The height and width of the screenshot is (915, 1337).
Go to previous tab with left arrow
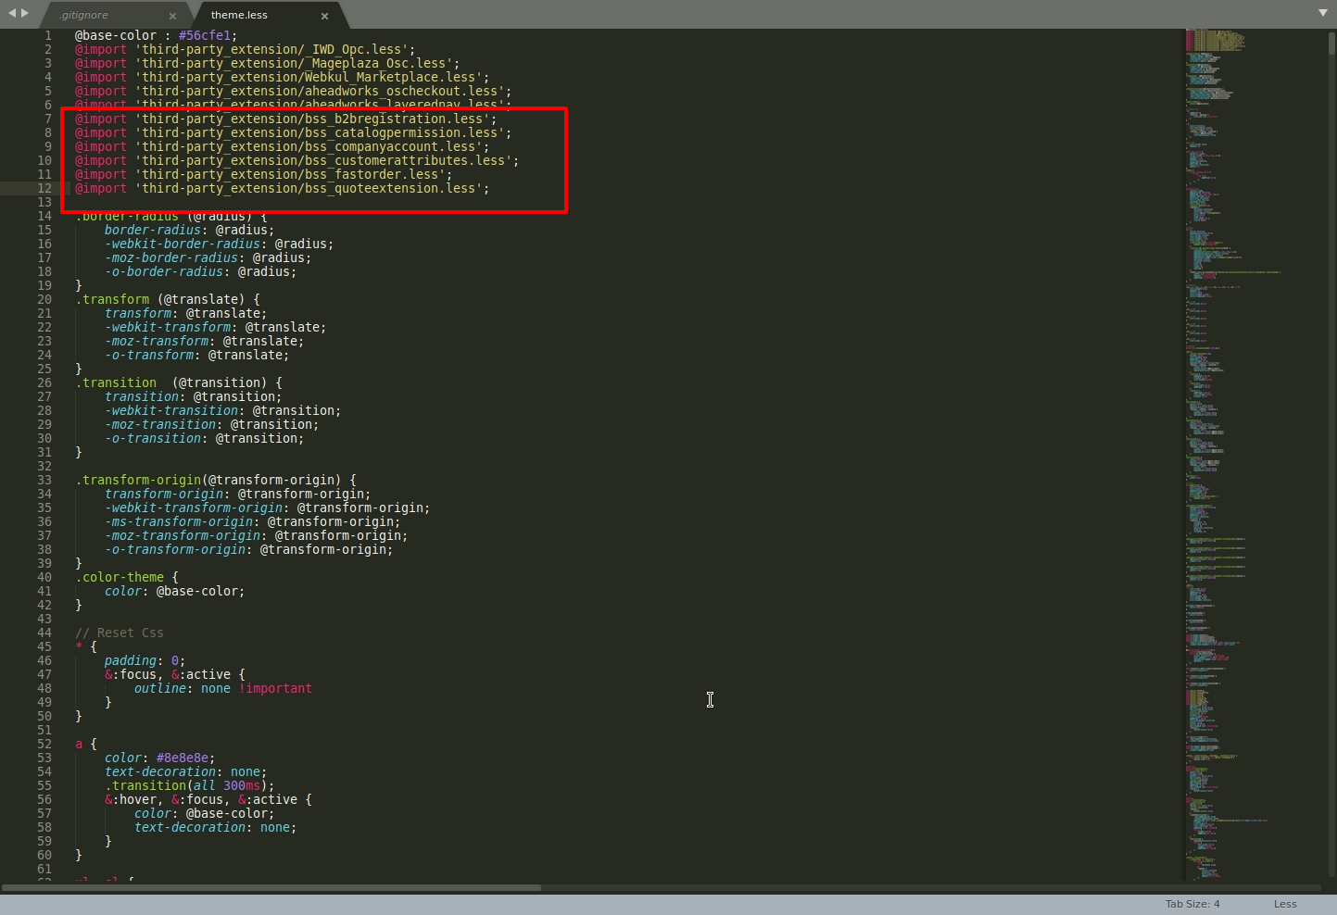tap(12, 13)
